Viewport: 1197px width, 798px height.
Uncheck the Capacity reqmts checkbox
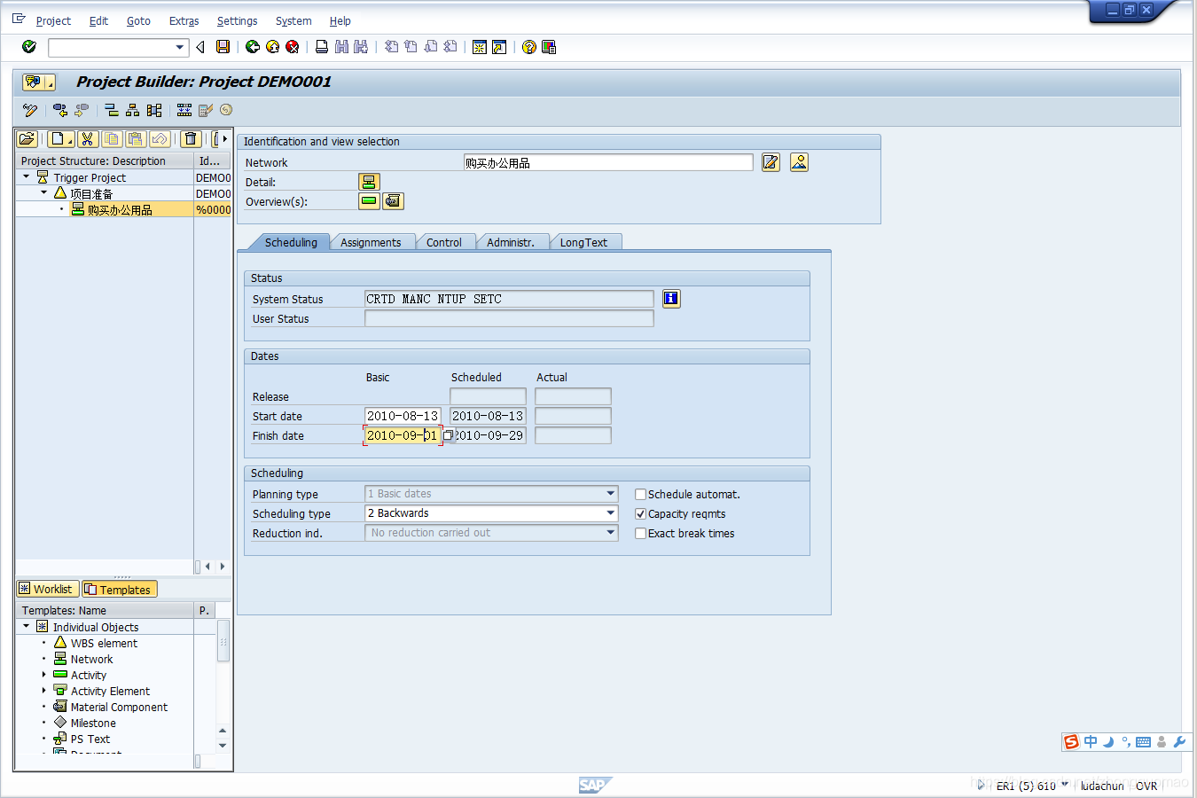pos(640,514)
